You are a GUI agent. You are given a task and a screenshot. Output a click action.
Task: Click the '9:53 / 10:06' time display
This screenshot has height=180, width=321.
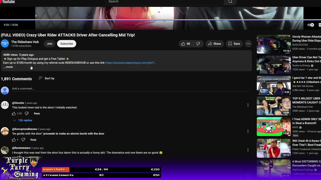tap(11, 25)
